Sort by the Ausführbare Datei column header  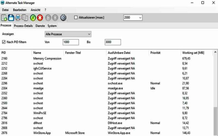127,53
